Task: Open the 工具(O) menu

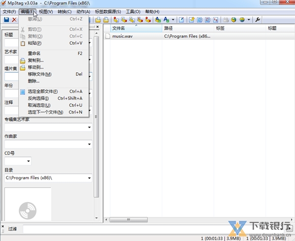Action: pyautogui.click(x=133, y=12)
